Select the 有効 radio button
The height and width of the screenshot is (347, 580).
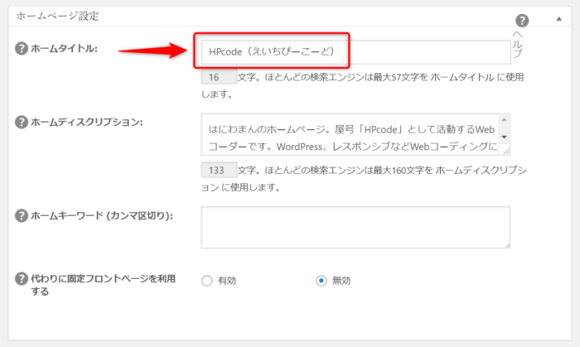[206, 281]
